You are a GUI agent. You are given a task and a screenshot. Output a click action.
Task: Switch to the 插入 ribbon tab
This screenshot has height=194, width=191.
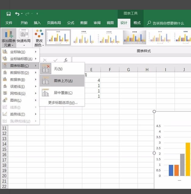(37, 23)
